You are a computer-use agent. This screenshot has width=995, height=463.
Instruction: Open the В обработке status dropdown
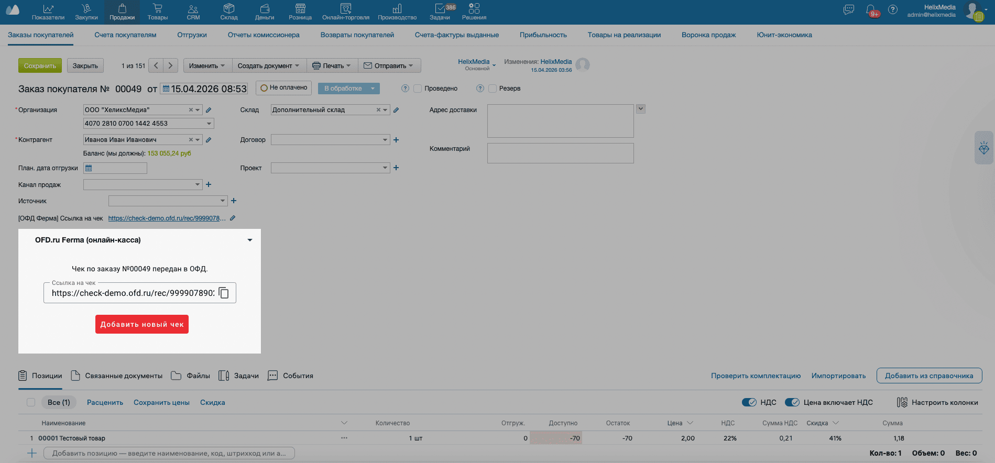pyautogui.click(x=349, y=89)
